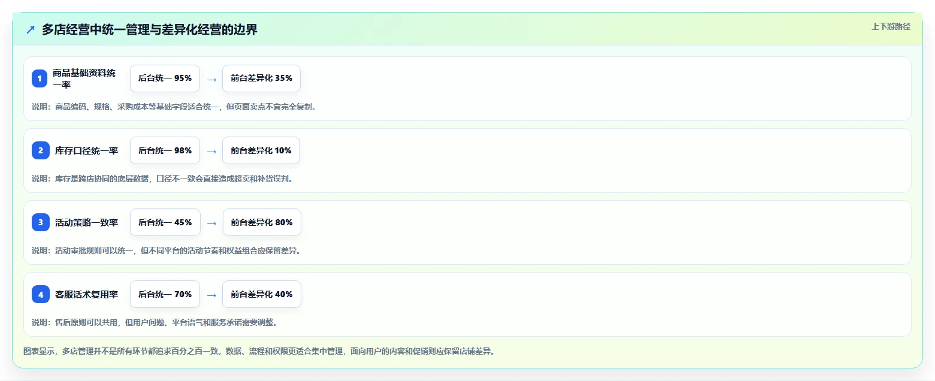Select the number 3 badge
The height and width of the screenshot is (381, 935).
41,222
